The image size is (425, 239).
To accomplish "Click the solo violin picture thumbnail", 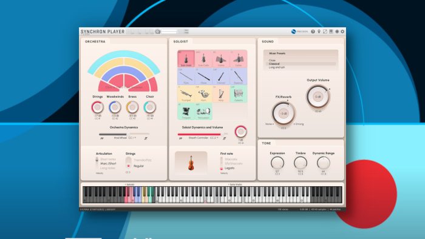I will [191, 163].
